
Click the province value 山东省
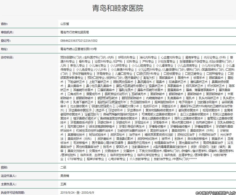point(64,24)
